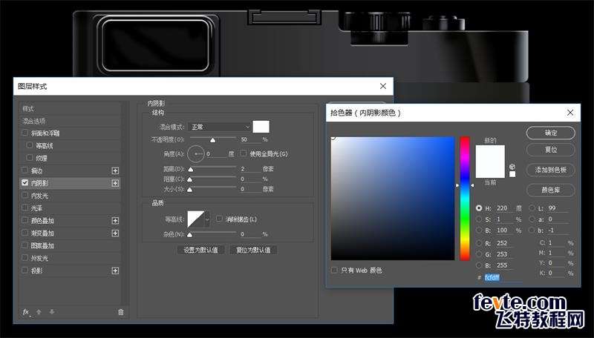Screen dimensions: 594x338
Task: Enable the 内发光 checkbox
Action: [x=25, y=195]
